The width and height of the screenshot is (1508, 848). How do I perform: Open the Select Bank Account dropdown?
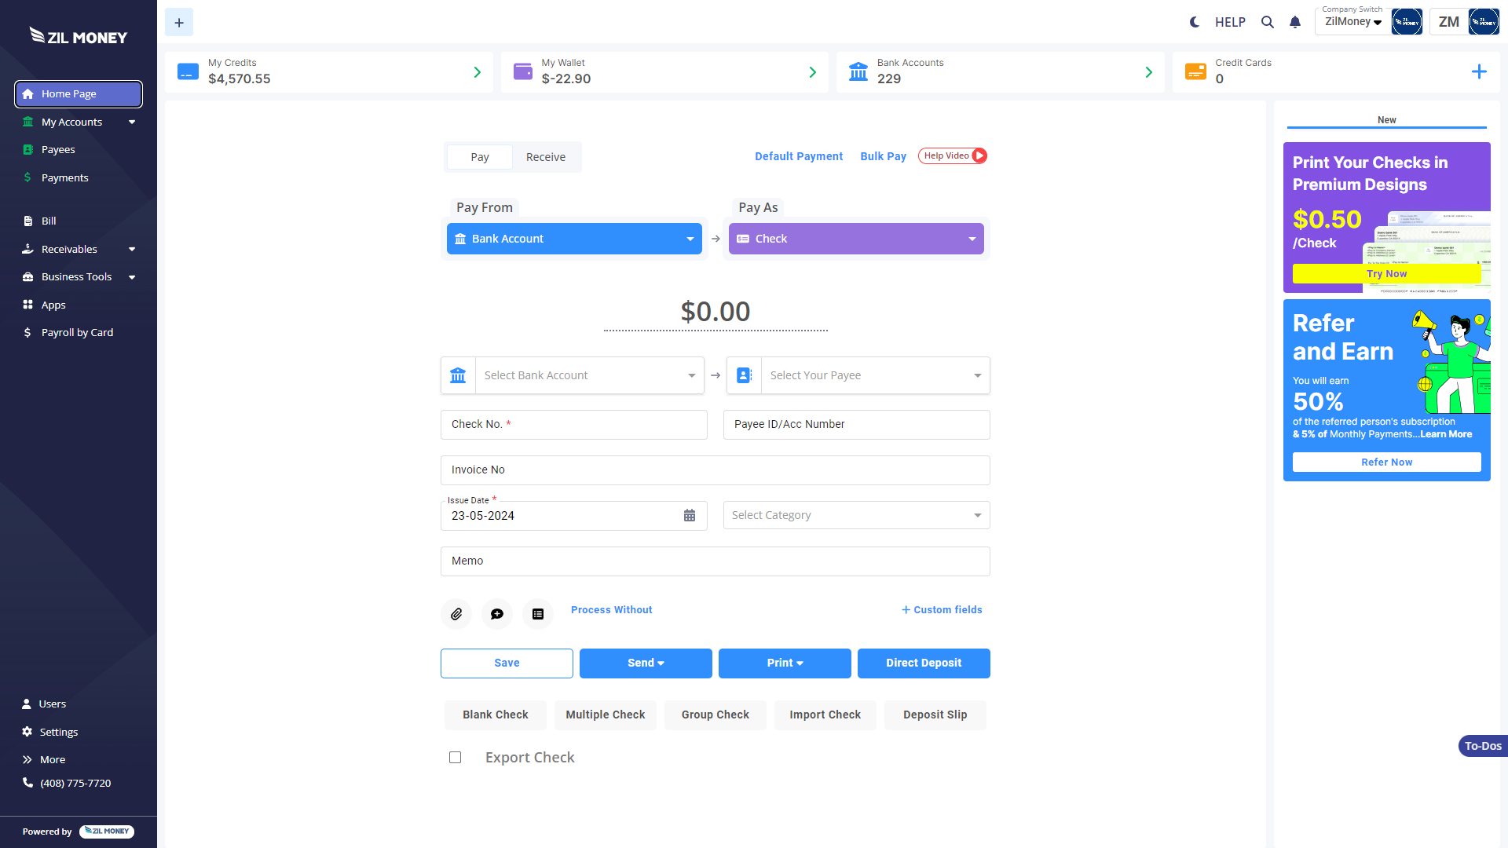click(x=589, y=375)
